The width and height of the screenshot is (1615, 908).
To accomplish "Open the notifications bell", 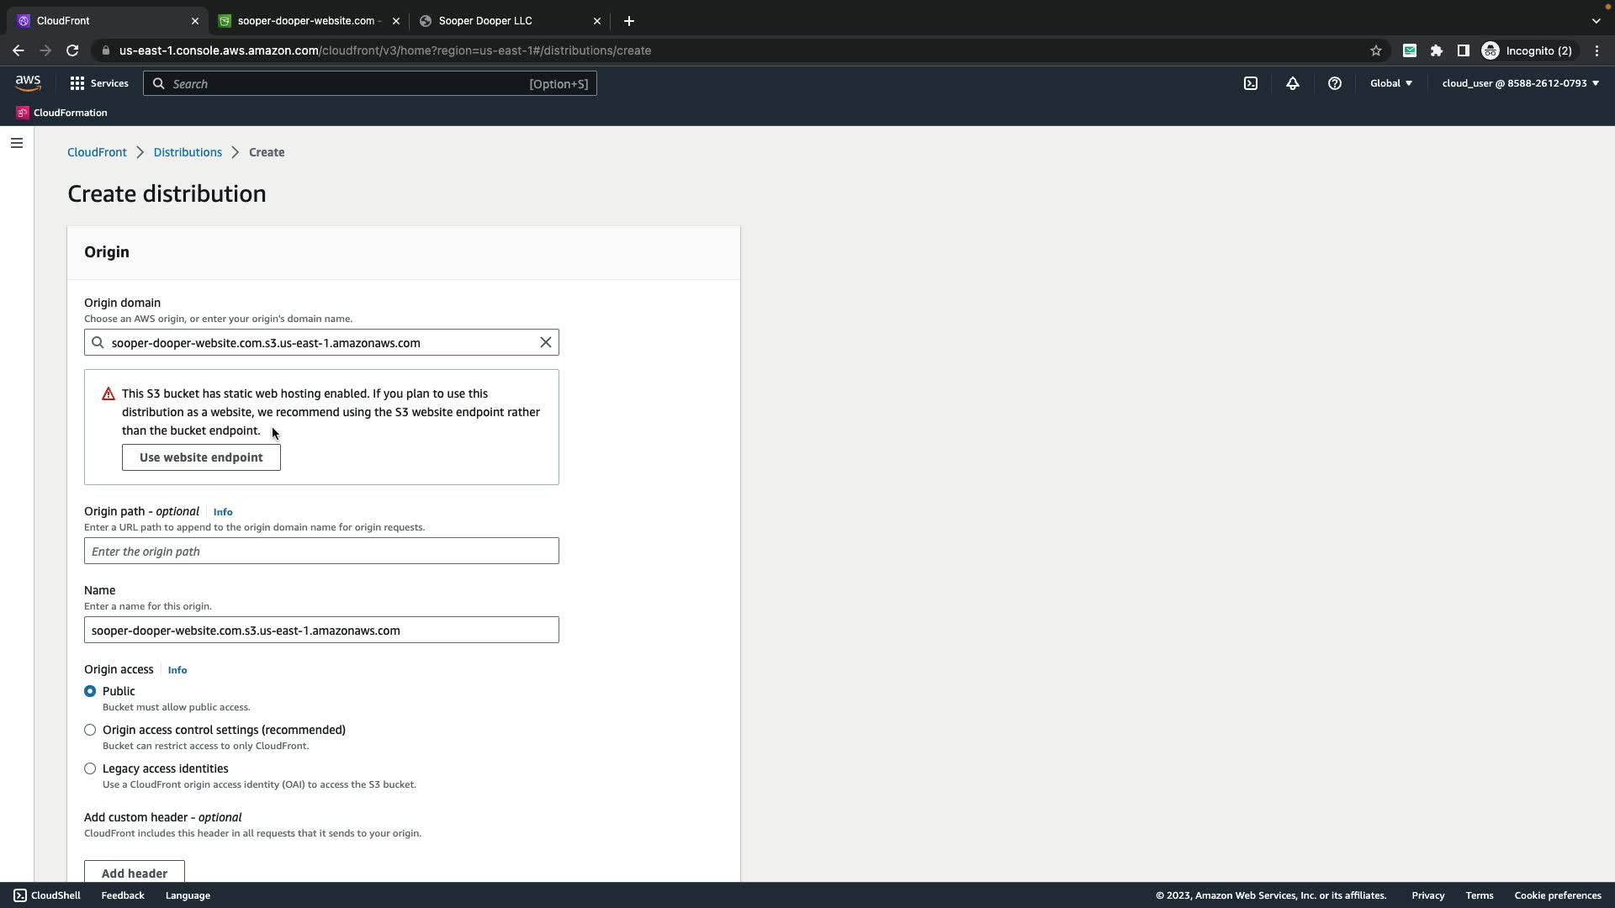I will tap(1293, 83).
